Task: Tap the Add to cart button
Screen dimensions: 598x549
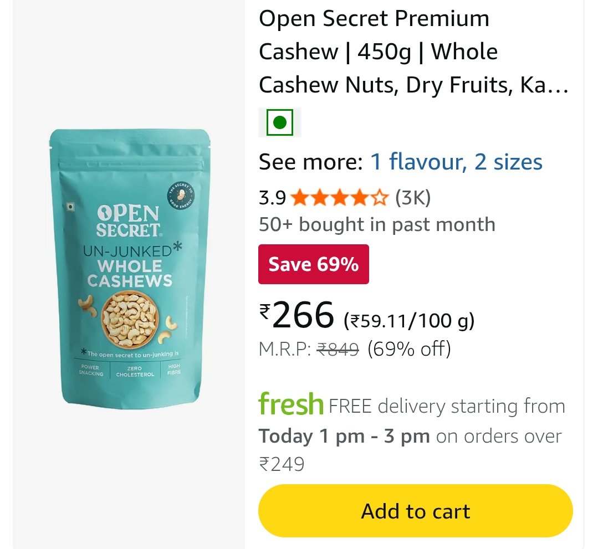Action: [x=415, y=511]
